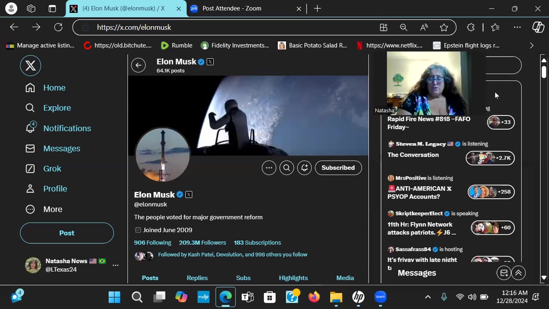Open the Profile person icon in sidebar

(30, 188)
